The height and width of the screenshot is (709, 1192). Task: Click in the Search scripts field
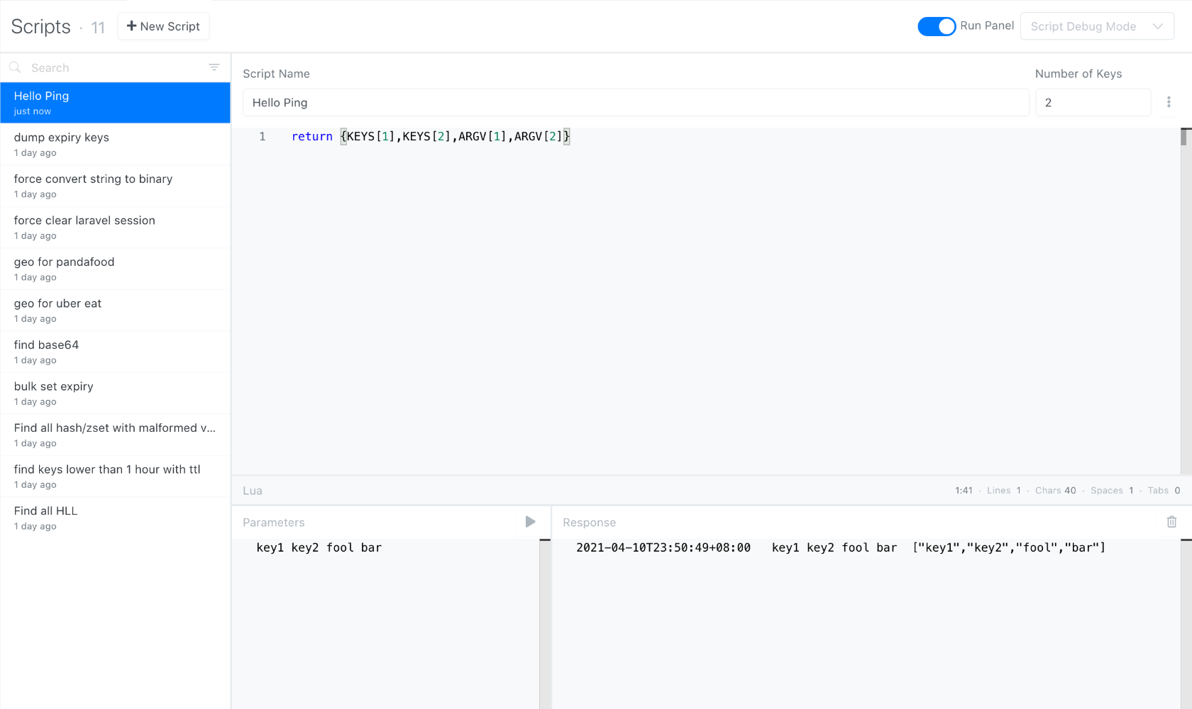coord(114,68)
